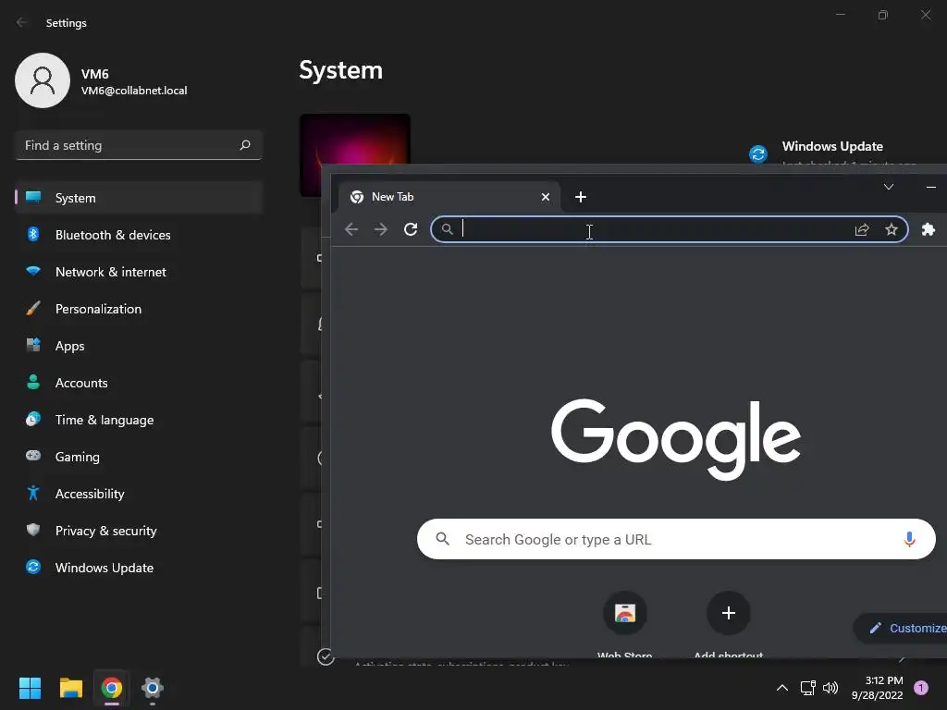Open Windows Update in Settings sidebar

[x=140, y=568]
